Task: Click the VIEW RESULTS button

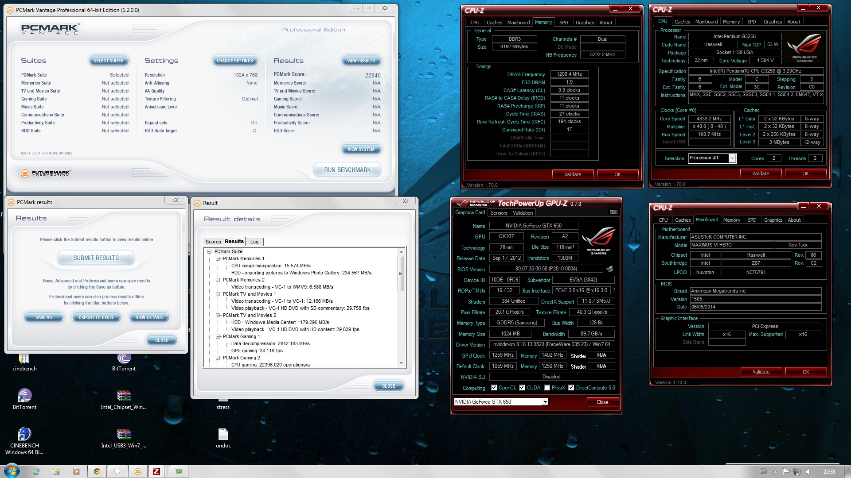Action: coord(361,61)
